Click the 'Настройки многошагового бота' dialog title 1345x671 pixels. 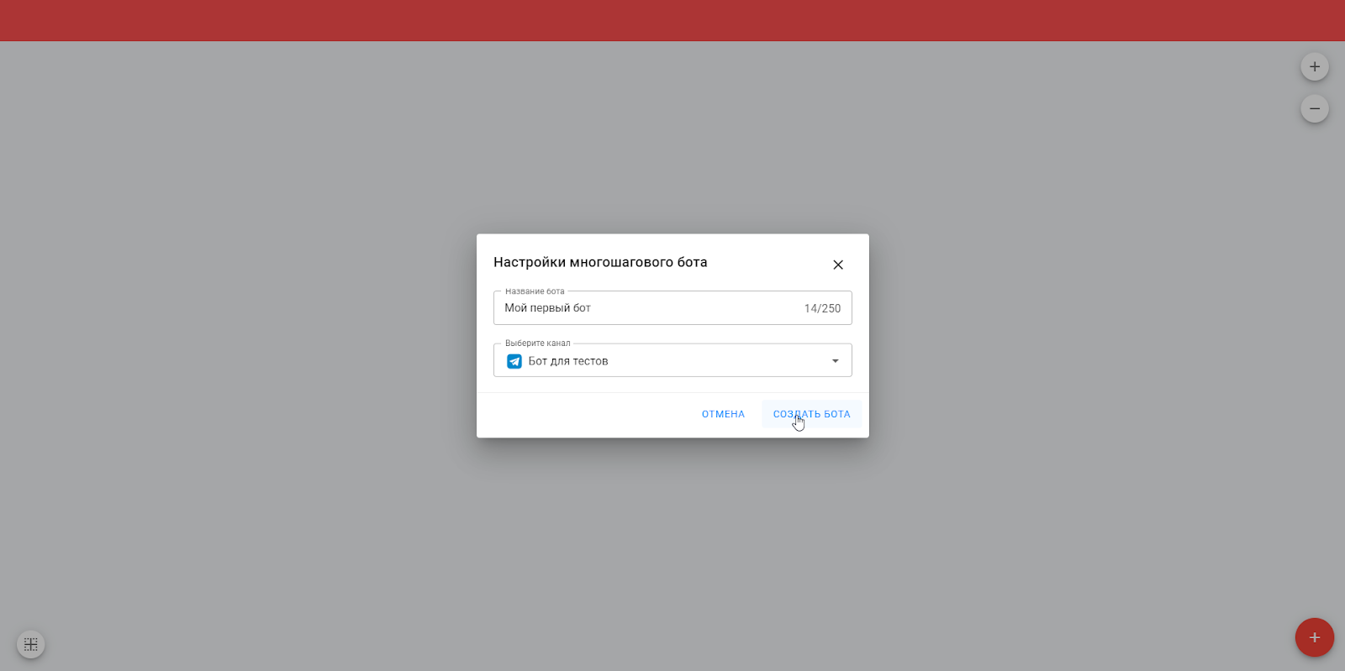(600, 262)
